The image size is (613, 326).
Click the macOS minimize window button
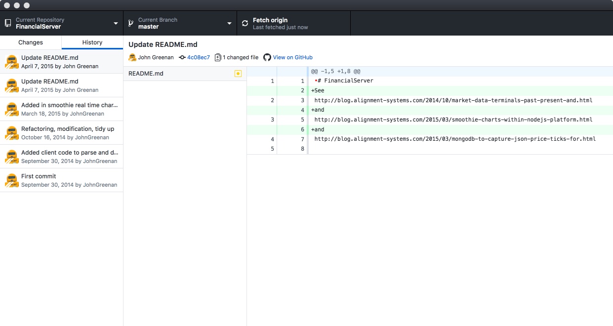click(x=17, y=5)
